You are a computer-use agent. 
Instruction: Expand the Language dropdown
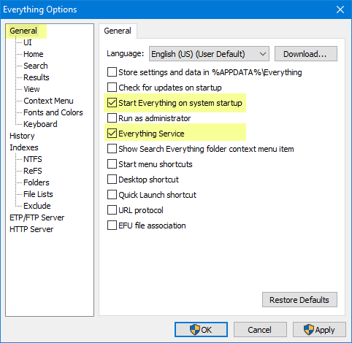(x=209, y=54)
